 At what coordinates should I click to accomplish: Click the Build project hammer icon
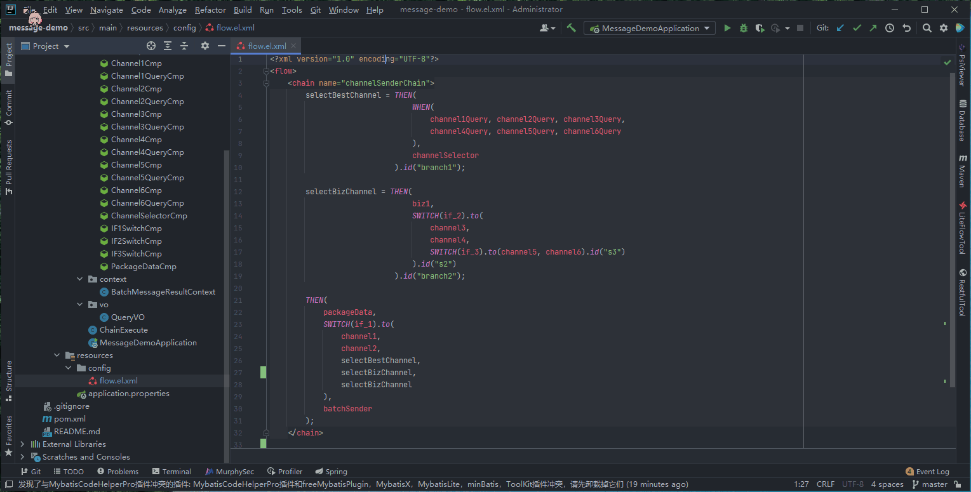[572, 28]
